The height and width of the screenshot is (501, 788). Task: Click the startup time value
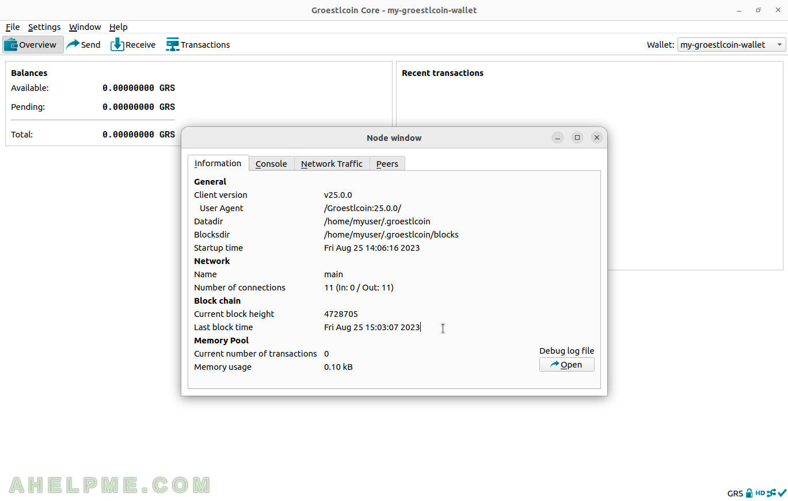pyautogui.click(x=372, y=247)
